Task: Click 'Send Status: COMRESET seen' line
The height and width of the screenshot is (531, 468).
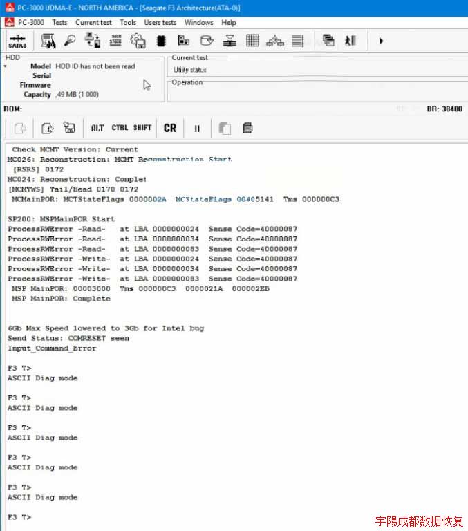Action: coord(68,338)
